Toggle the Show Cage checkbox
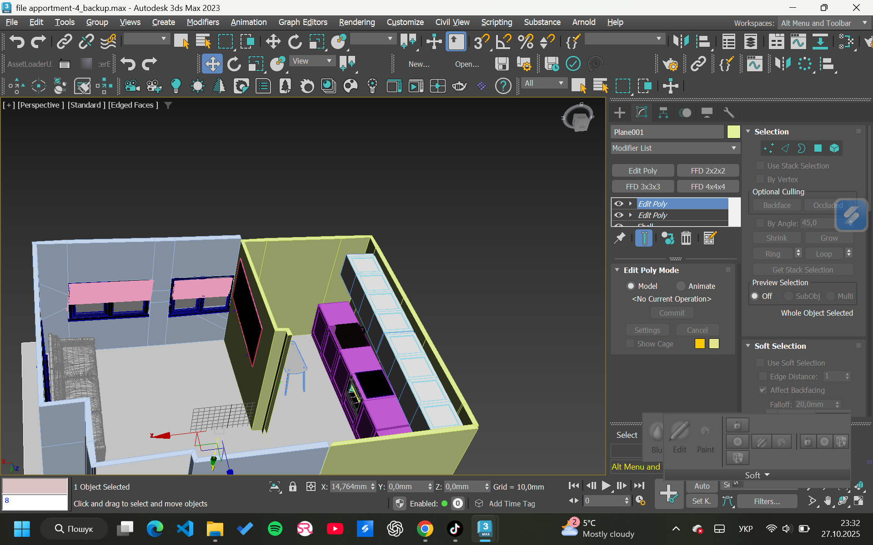 click(x=630, y=344)
